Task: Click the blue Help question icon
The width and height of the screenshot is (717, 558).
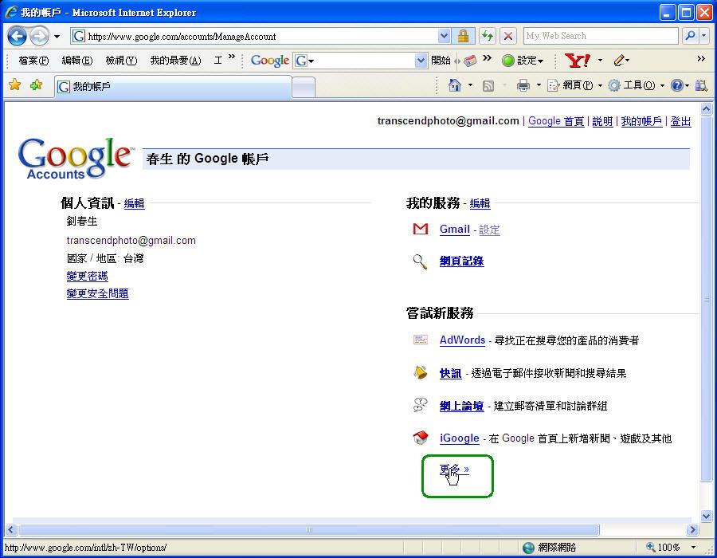Action: (676, 85)
